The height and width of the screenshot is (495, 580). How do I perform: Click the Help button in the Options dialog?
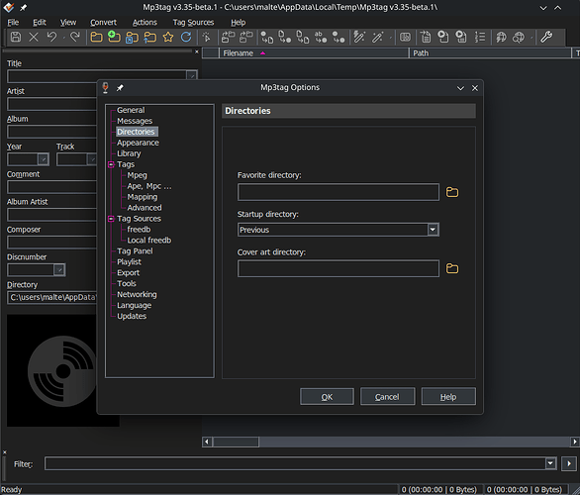[448, 397]
